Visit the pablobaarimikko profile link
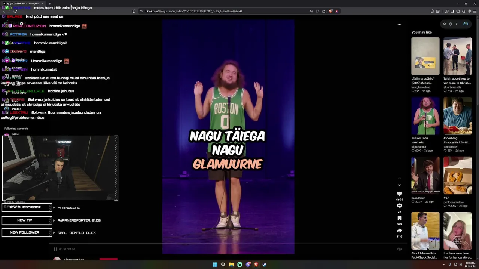 pos(454,202)
